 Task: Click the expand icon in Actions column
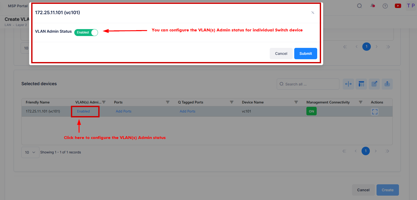point(374,111)
